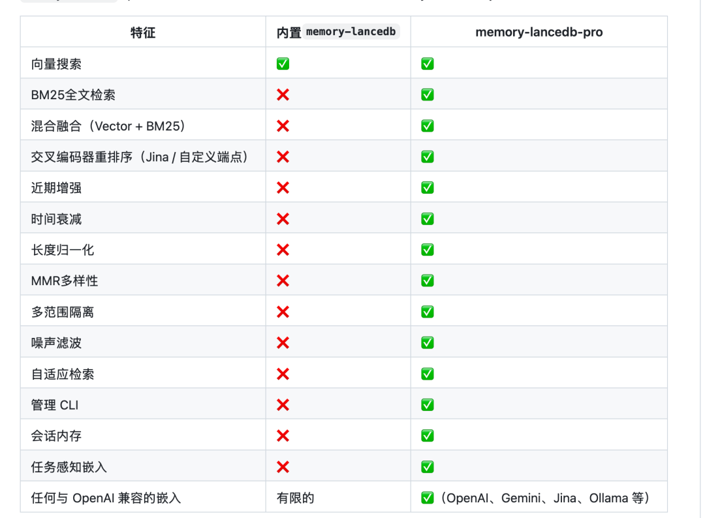Viewport: 705px width, 518px height.
Task: Click the red cross in BM25全文检索 row
Action: (283, 95)
